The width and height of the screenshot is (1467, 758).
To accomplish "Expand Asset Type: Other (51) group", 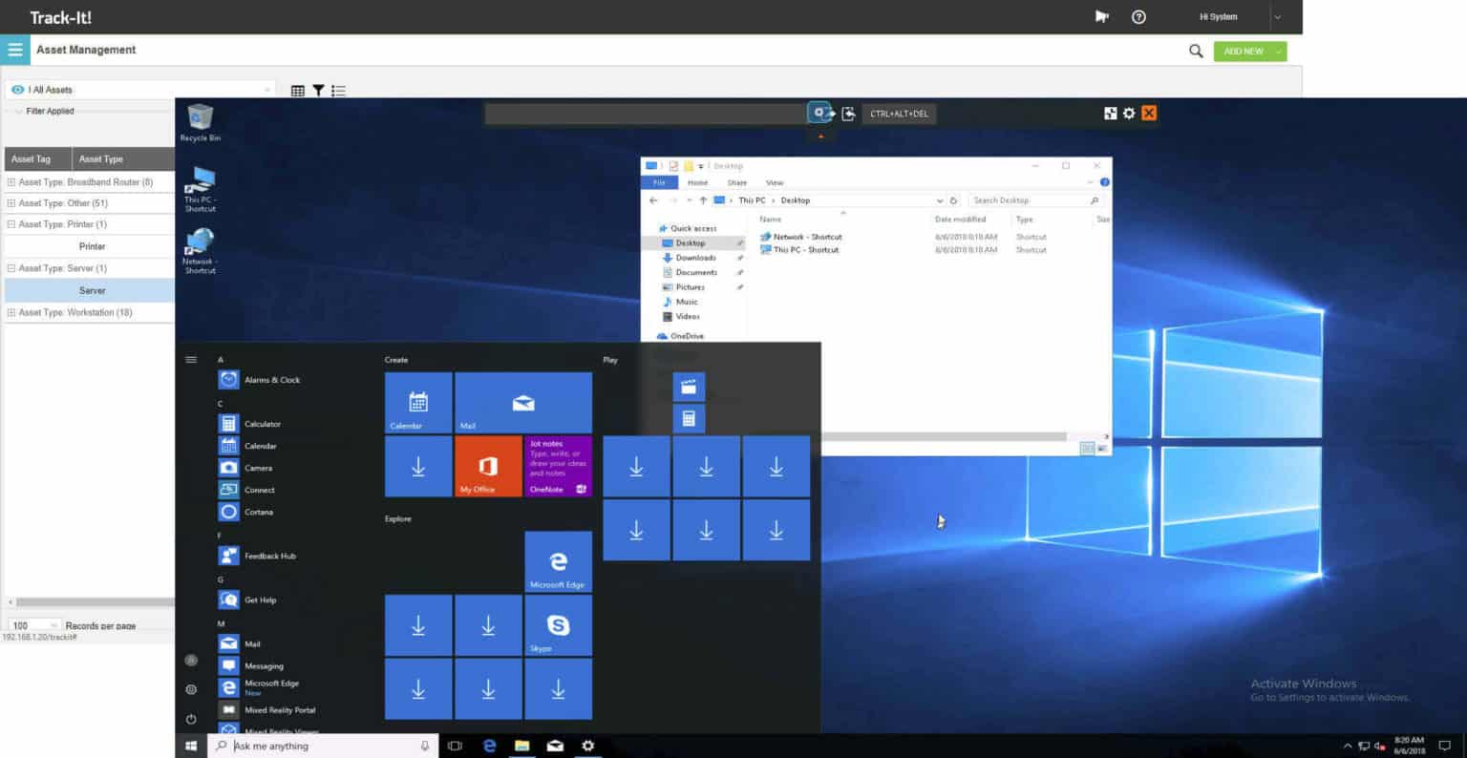I will click(11, 202).
